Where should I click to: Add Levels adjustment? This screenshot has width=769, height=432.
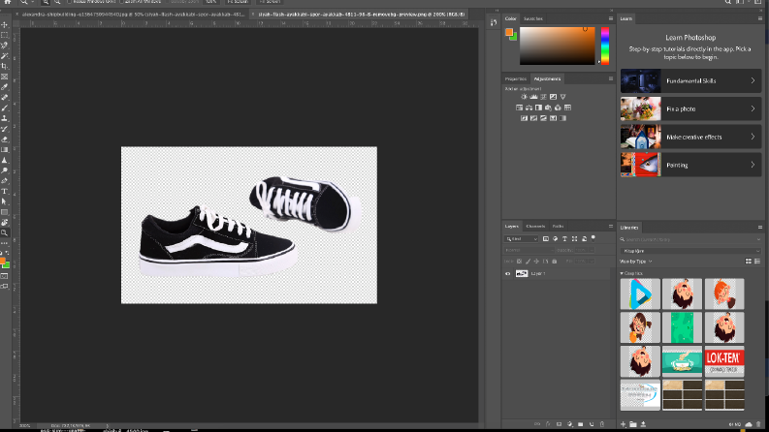pos(533,97)
